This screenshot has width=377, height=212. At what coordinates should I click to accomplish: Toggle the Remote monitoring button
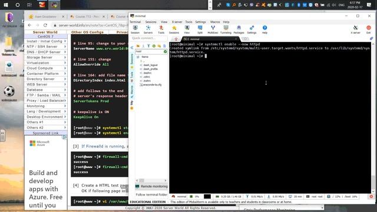151,186
